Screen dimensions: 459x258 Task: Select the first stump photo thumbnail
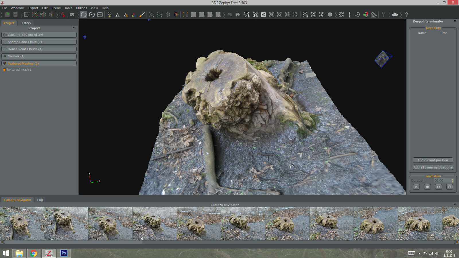22,223
